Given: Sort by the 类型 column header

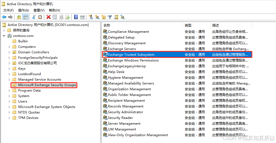Looking at the screenshot, I should click(x=197, y=25).
